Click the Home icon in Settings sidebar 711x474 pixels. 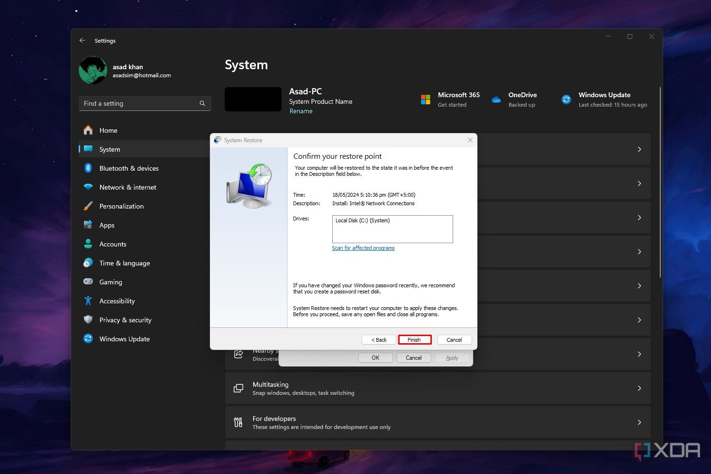(88, 130)
